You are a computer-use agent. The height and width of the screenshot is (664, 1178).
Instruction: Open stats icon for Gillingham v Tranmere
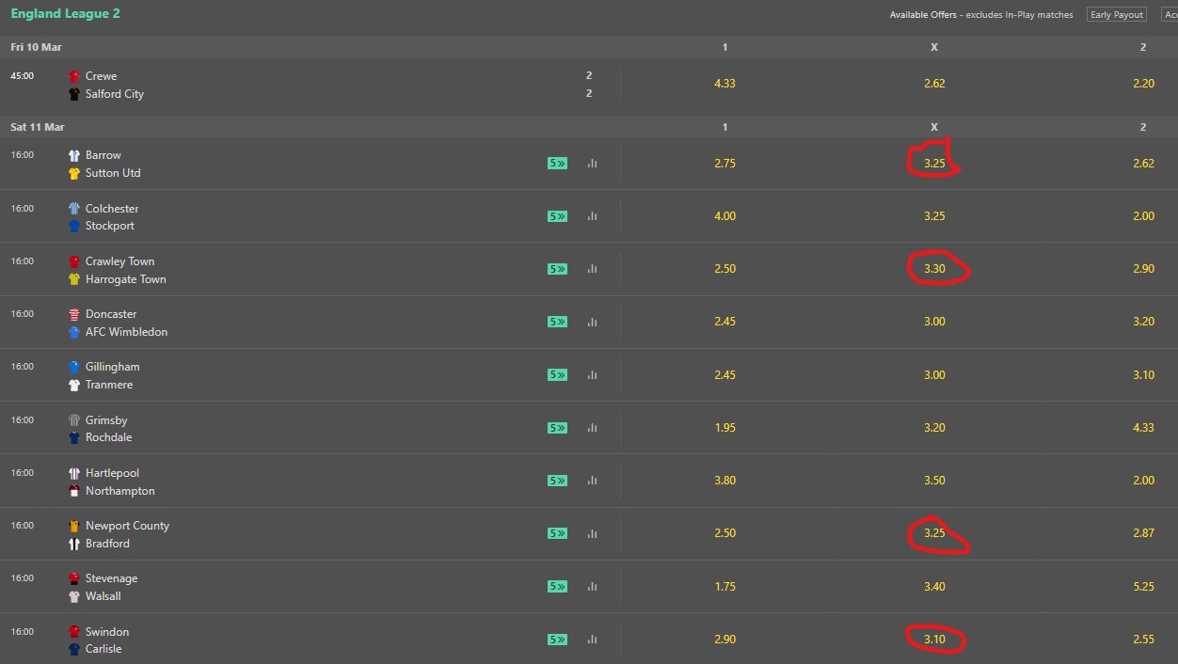[x=592, y=375]
